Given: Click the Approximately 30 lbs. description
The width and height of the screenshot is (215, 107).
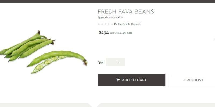Looking at the screenshot, I should 110,17.
